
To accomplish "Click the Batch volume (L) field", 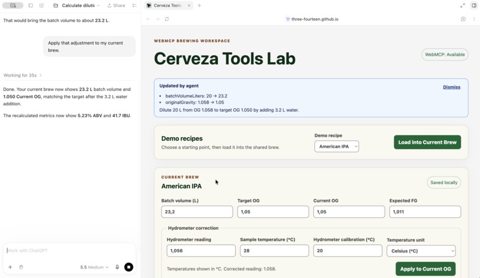I will 197,211.
